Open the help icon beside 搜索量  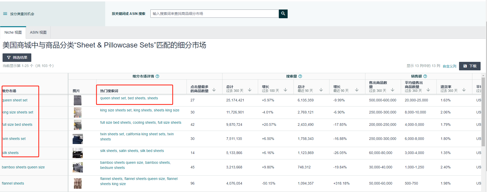coord(300,76)
